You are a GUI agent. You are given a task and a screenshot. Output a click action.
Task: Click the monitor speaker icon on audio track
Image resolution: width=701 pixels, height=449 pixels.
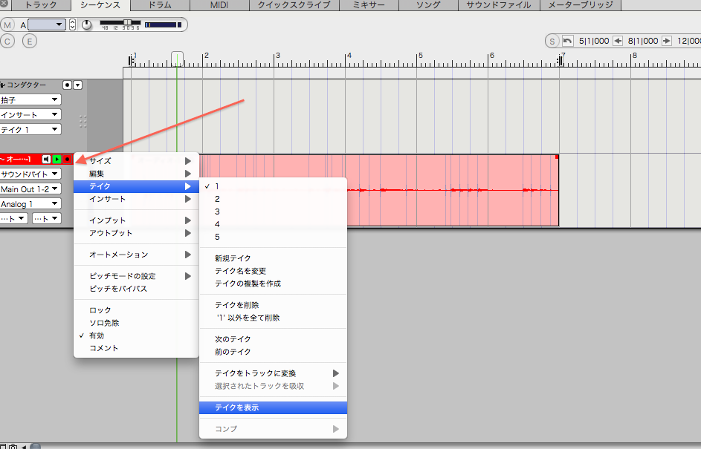coord(47,160)
